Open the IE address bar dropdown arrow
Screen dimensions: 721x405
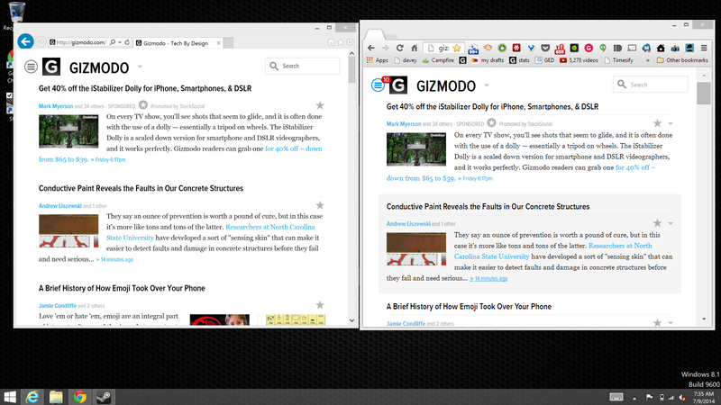point(120,42)
